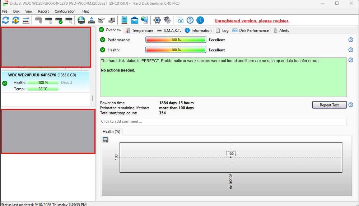Viewport: 359px width, 206px height.
Task: Click the start/stop count value 354
Action: click(162, 113)
